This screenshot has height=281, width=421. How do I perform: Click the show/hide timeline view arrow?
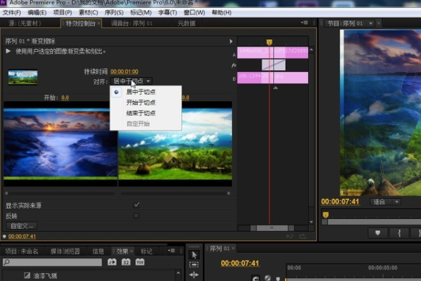pyautogui.click(x=231, y=41)
